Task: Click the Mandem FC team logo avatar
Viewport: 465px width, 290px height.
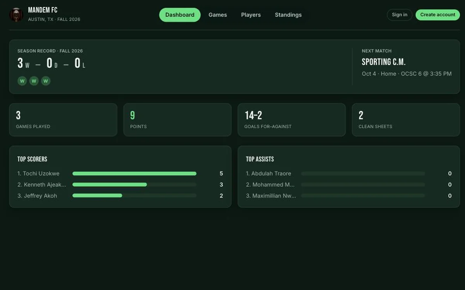Action: [x=16, y=15]
